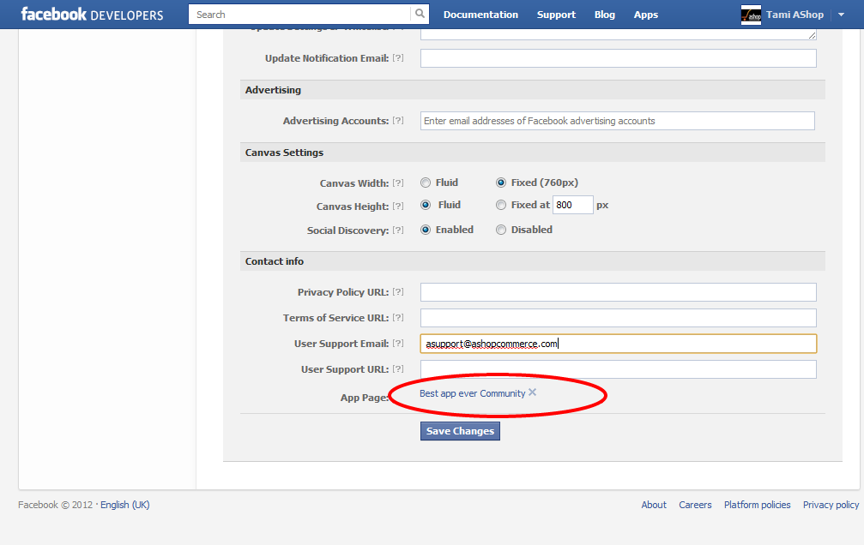Click Tami AShop username
This screenshot has height=545, width=864.
coord(795,15)
